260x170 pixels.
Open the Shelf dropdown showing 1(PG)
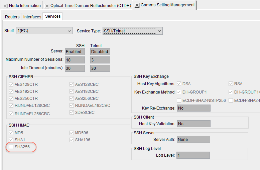tap(44, 31)
